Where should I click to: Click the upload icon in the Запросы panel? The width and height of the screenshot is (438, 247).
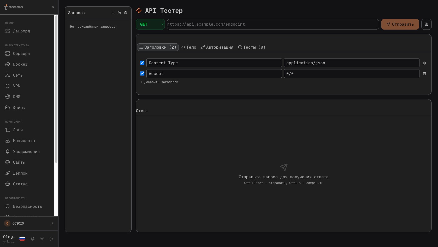[x=113, y=13]
